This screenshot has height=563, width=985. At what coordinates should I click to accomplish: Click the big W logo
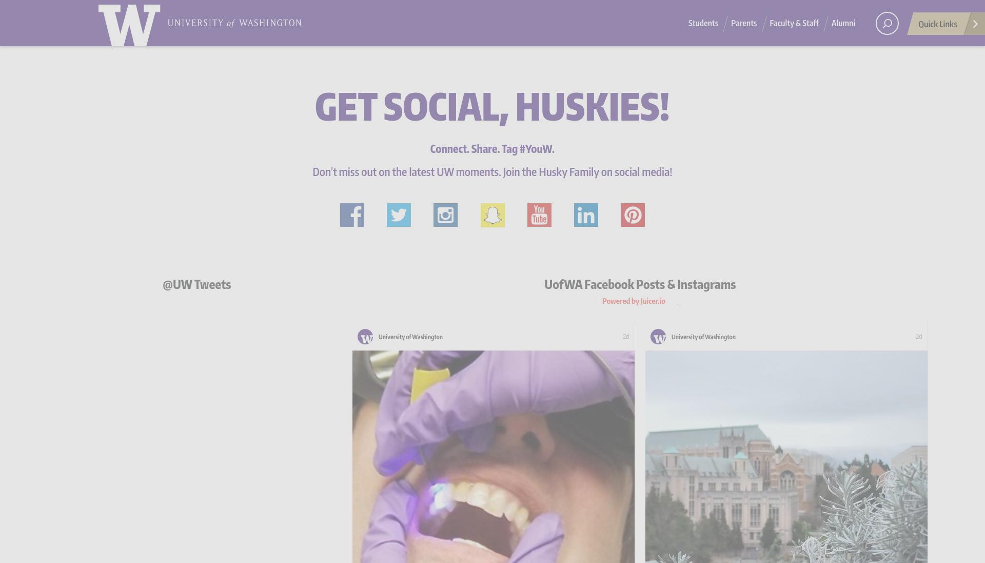click(x=129, y=25)
